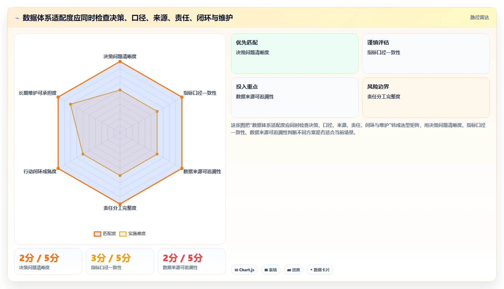Click the 实施难度 legend color box
The width and height of the screenshot is (504, 289).
click(123, 234)
